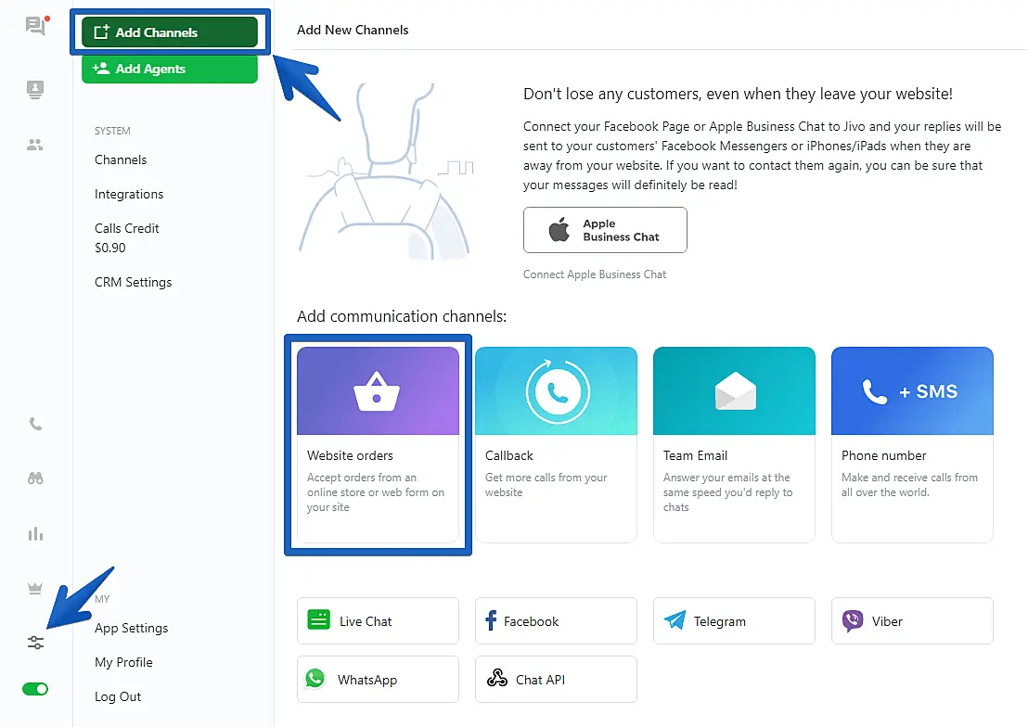Click the crown upgrade icon
The width and height of the screenshot is (1028, 727).
click(x=35, y=588)
